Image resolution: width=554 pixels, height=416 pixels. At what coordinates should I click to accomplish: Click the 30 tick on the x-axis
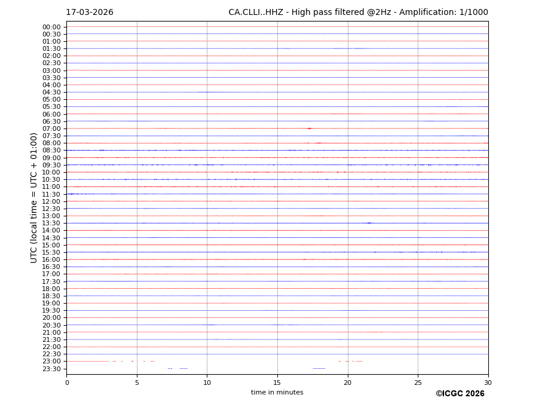pos(488,383)
